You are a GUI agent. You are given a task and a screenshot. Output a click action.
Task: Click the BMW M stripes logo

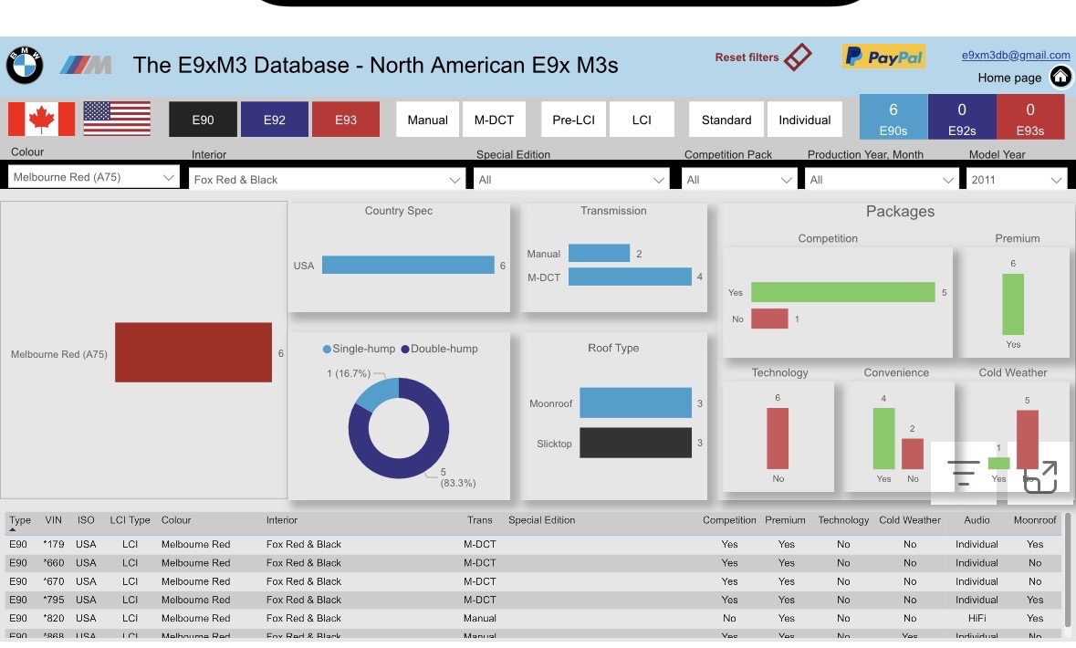point(86,65)
